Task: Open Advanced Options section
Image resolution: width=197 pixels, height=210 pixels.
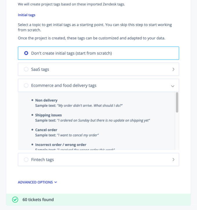Action: point(35,182)
